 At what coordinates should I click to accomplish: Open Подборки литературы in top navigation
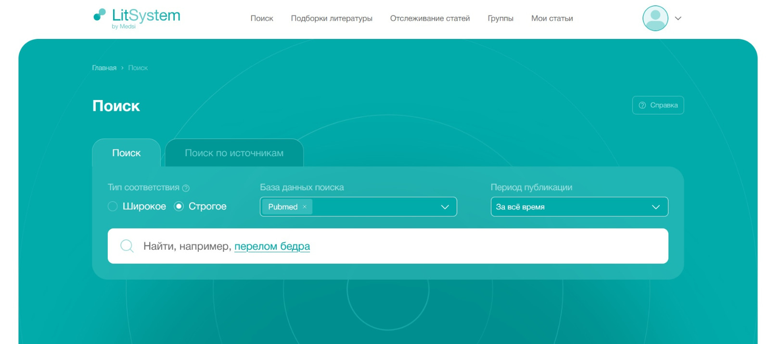tap(331, 18)
